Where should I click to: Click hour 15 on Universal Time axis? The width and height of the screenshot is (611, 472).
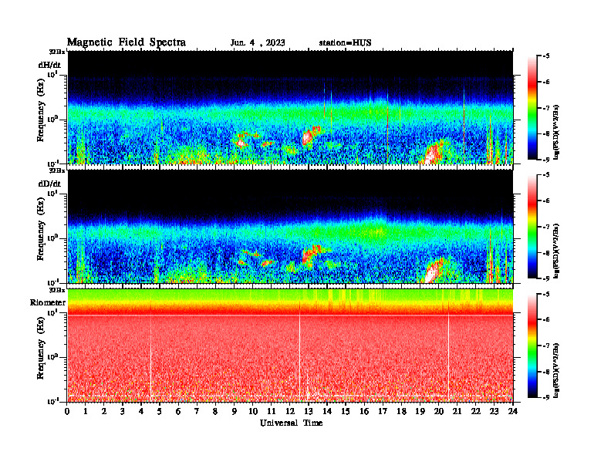[x=346, y=412]
